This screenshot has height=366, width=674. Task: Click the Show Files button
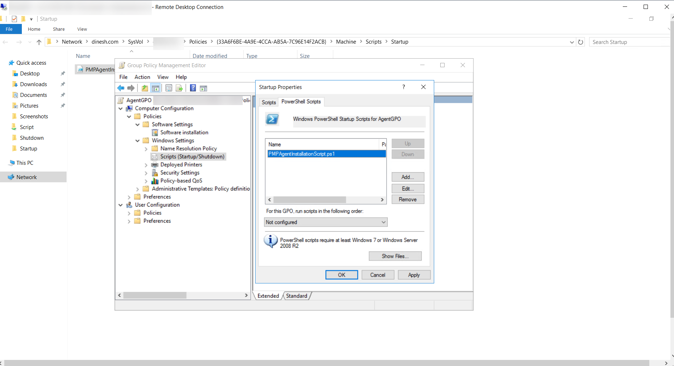point(395,256)
